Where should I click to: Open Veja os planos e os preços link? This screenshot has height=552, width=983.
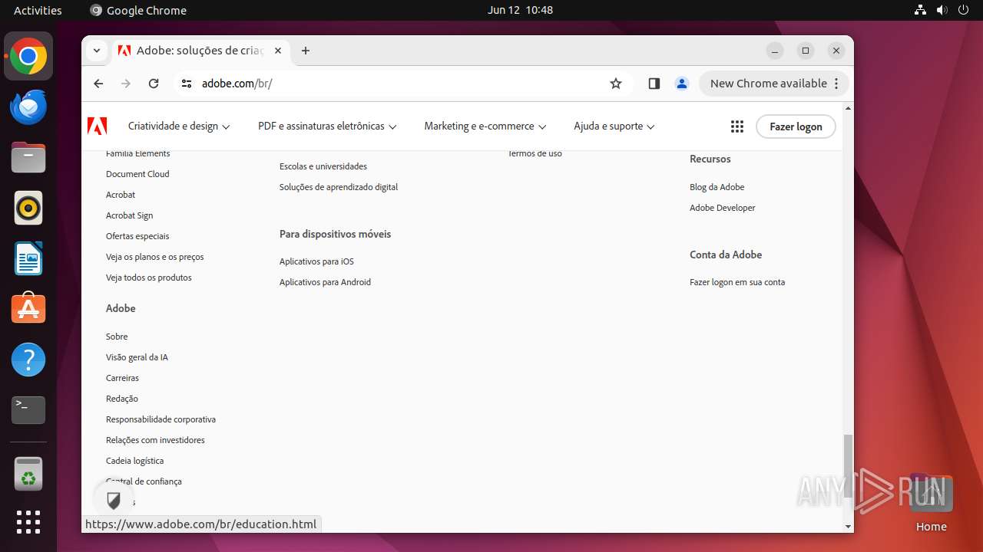154,257
